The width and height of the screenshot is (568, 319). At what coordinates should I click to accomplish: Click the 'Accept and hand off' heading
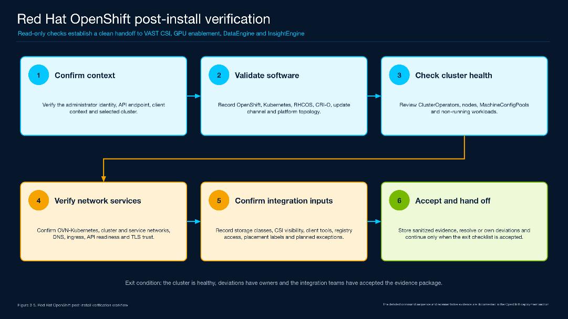[x=453, y=201]
